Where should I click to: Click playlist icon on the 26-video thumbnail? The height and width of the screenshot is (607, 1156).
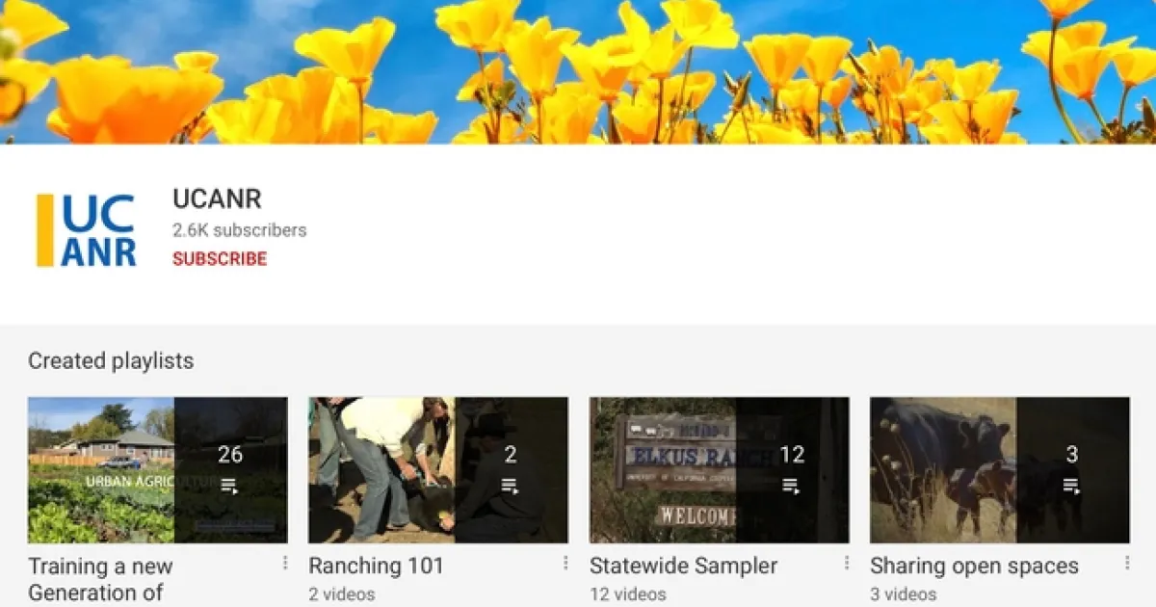pyautogui.click(x=230, y=487)
